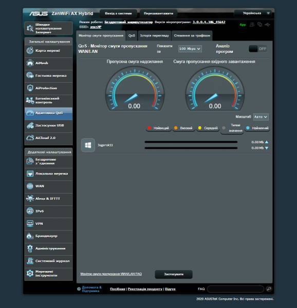Select the AiProtection shield icon
The width and height of the screenshot is (297, 308).
pos(30,88)
